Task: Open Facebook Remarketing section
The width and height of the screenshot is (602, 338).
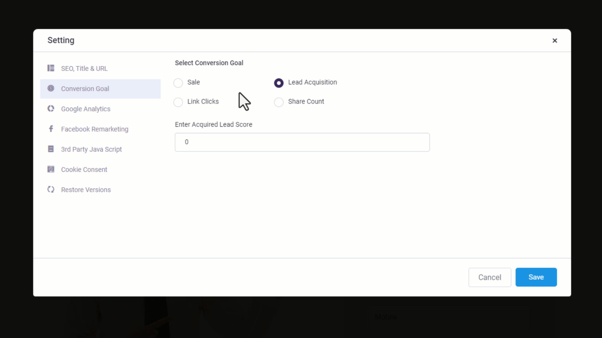Action: click(101, 130)
